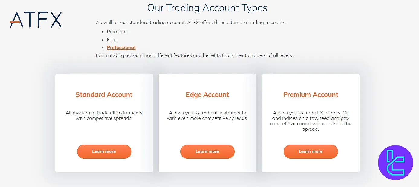
Task: Select the Edge Account heading
Action: [x=207, y=95]
